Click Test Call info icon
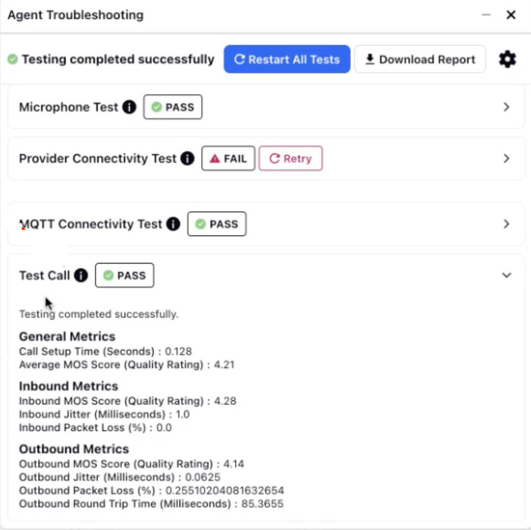The image size is (531, 530). (81, 275)
